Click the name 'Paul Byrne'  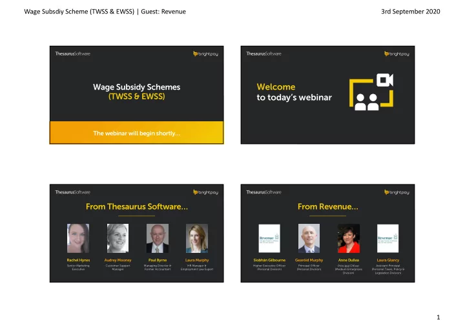point(158,260)
